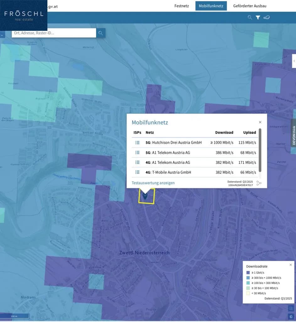Expand the collapsed side panel chevron

294,61
